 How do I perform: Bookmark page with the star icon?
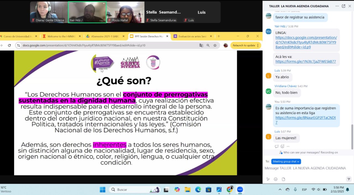[x=215, y=46]
